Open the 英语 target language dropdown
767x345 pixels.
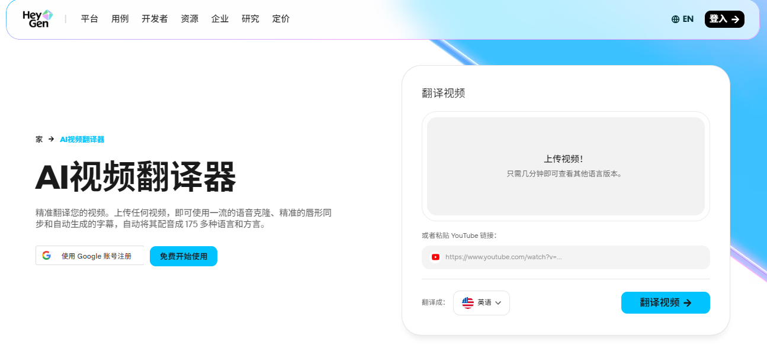(x=482, y=303)
